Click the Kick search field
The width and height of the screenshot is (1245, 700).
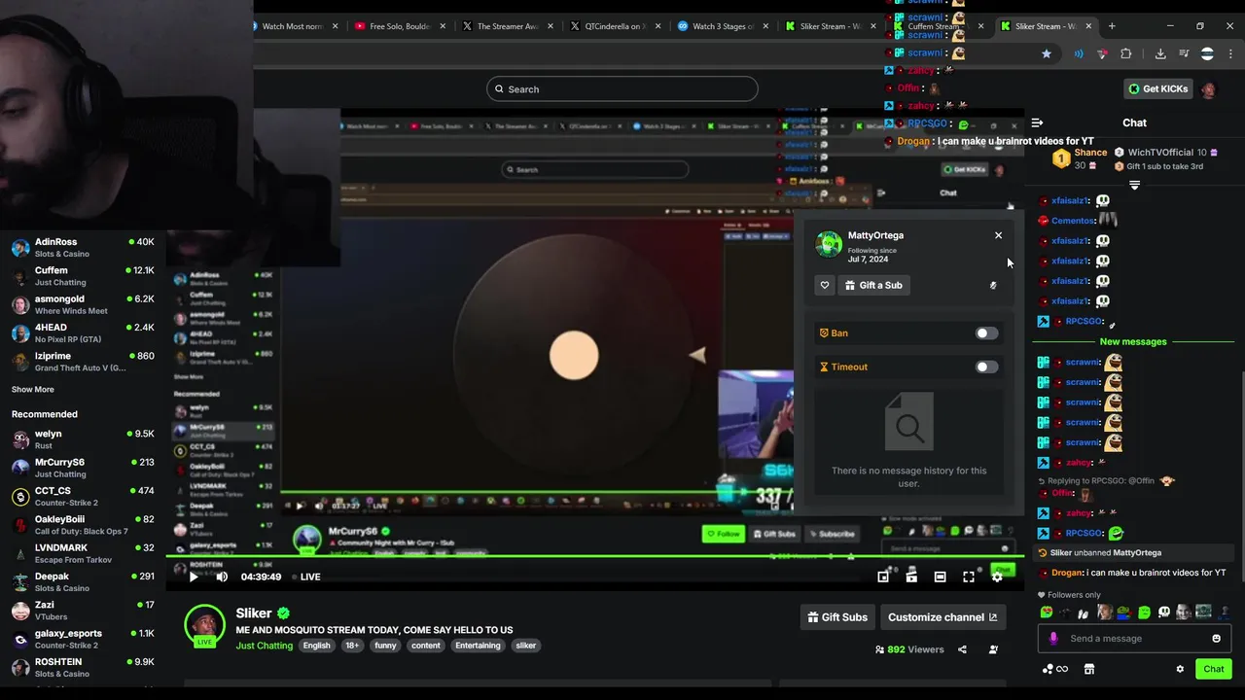622,89
